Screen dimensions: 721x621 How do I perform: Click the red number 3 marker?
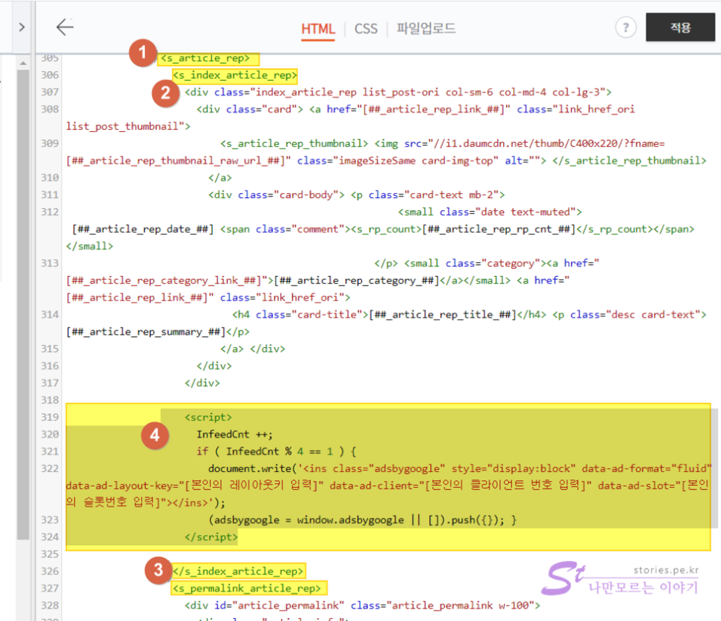point(158,572)
